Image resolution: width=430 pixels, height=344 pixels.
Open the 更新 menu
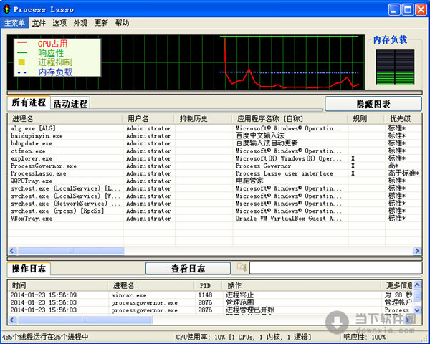pyautogui.click(x=101, y=23)
